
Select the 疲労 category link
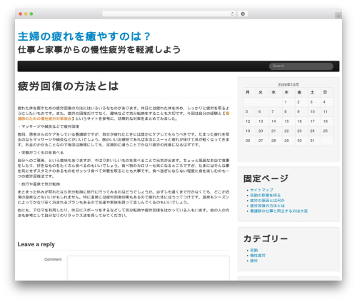click(x=253, y=261)
